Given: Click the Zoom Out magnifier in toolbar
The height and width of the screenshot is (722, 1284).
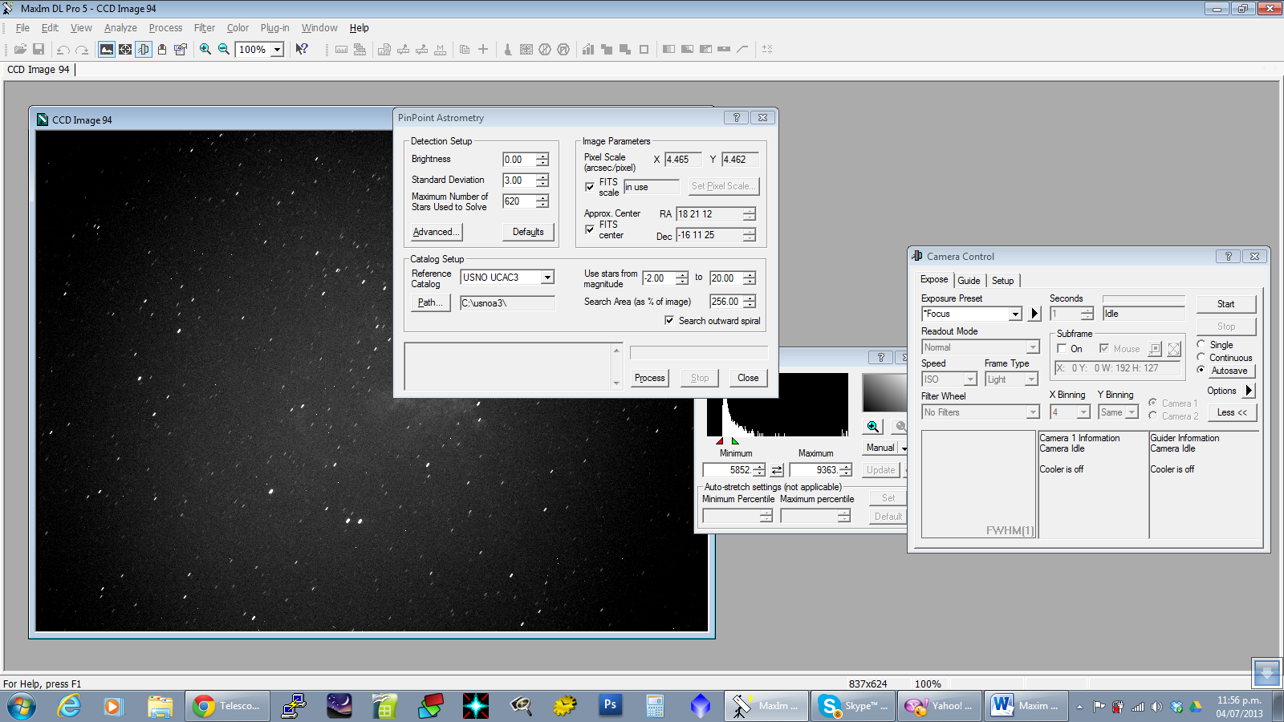Looking at the screenshot, I should 224,49.
